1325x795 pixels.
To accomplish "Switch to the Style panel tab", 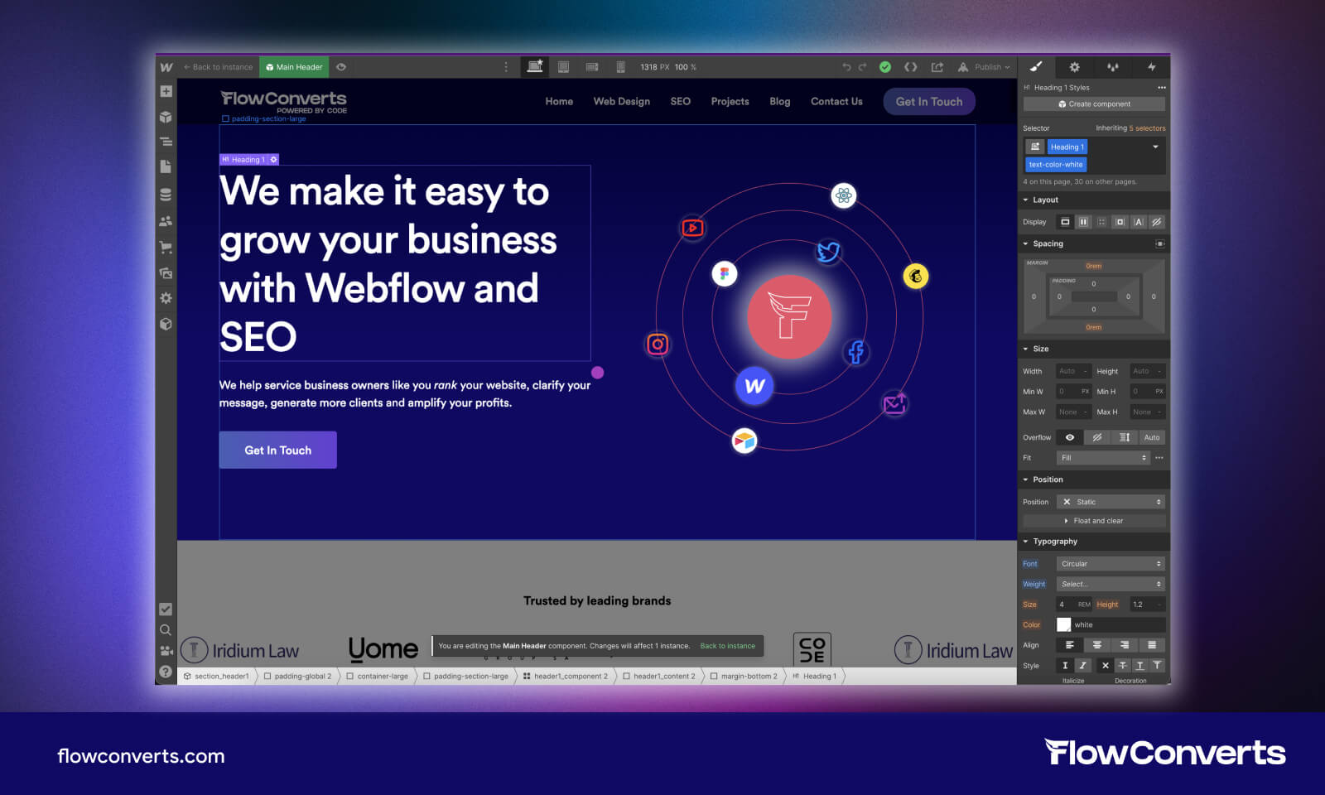I will (1036, 67).
